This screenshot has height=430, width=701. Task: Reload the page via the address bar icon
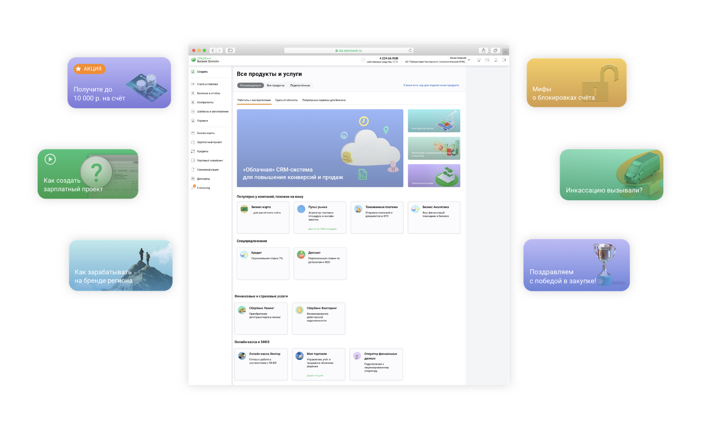pos(410,50)
